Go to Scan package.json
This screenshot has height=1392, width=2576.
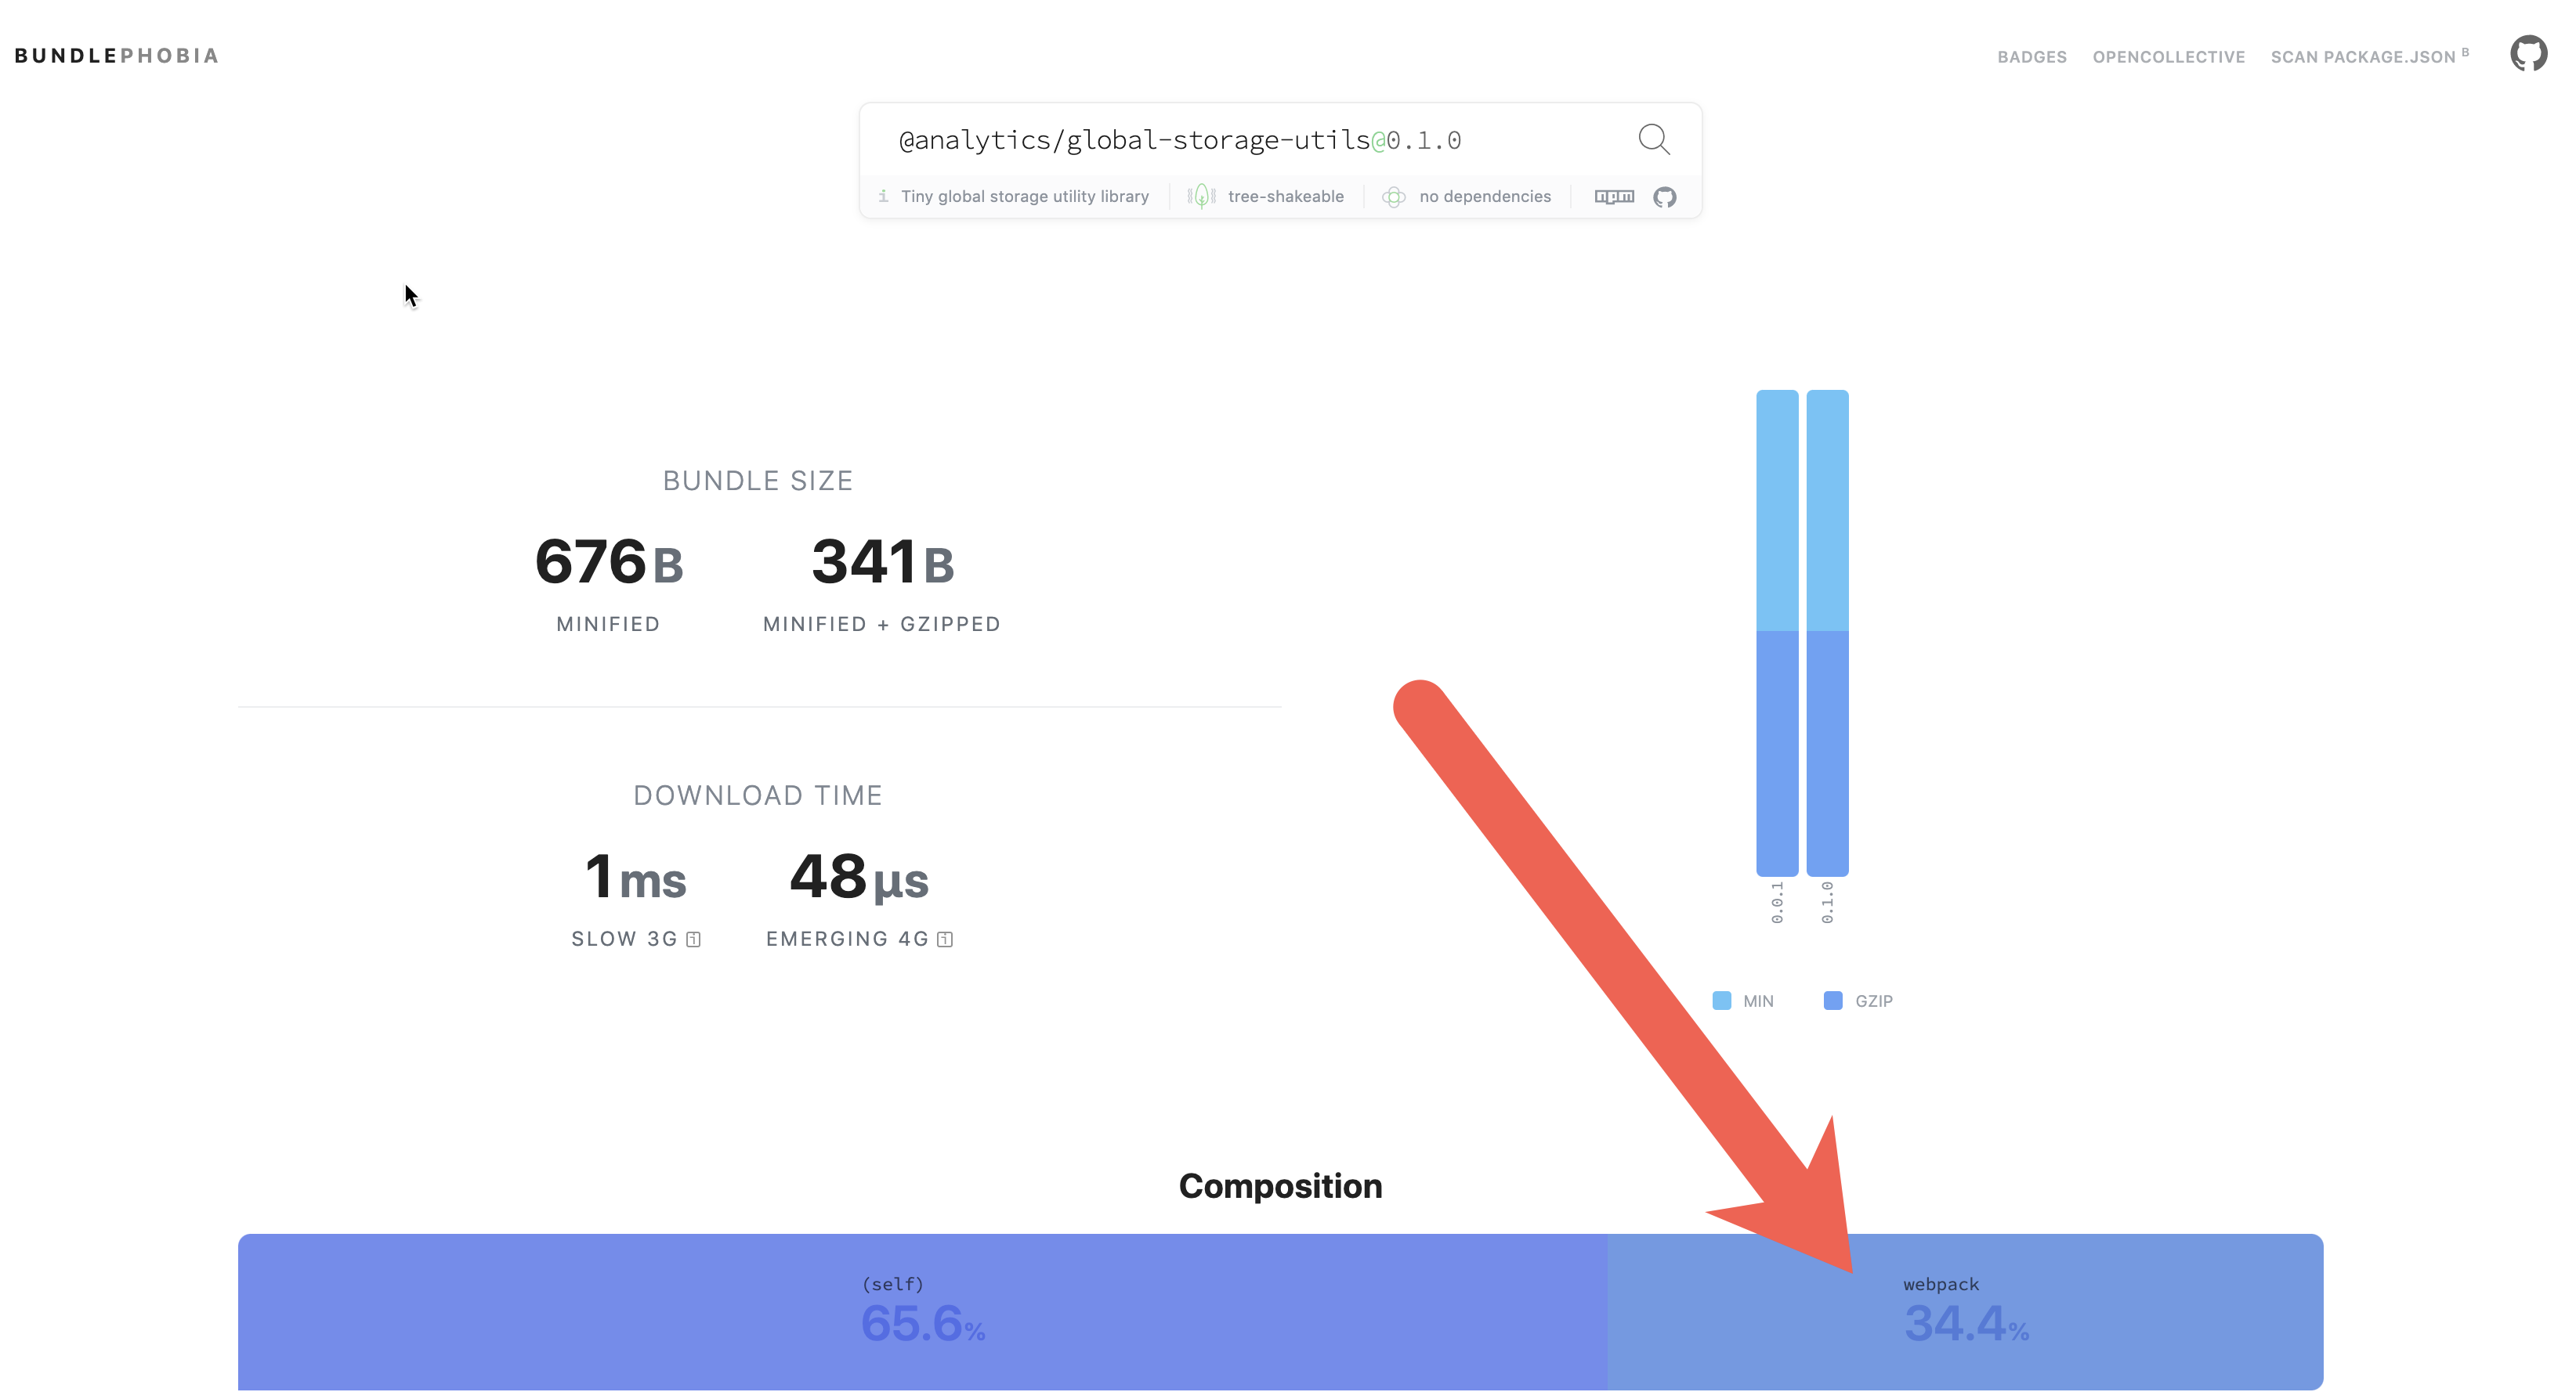pos(2363,57)
